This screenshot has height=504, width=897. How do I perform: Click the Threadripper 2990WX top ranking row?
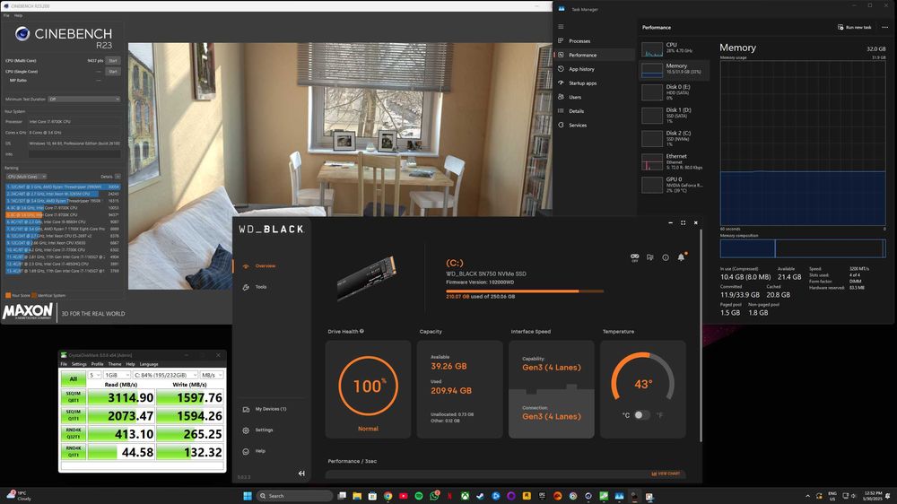pos(63,187)
